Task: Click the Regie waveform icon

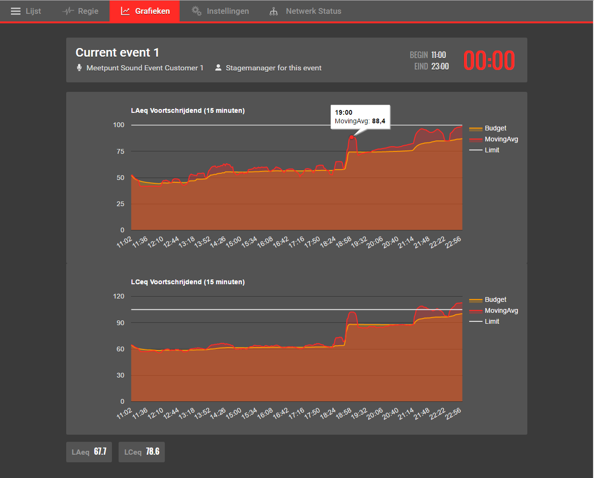Action: coord(68,11)
